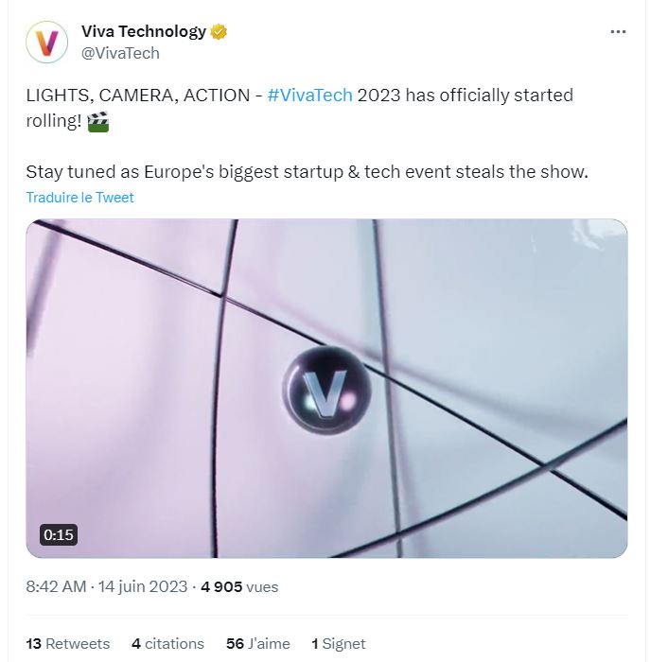Image resolution: width=650 pixels, height=662 pixels.
Task: Open the three-dot more options menu
Action: point(618,32)
